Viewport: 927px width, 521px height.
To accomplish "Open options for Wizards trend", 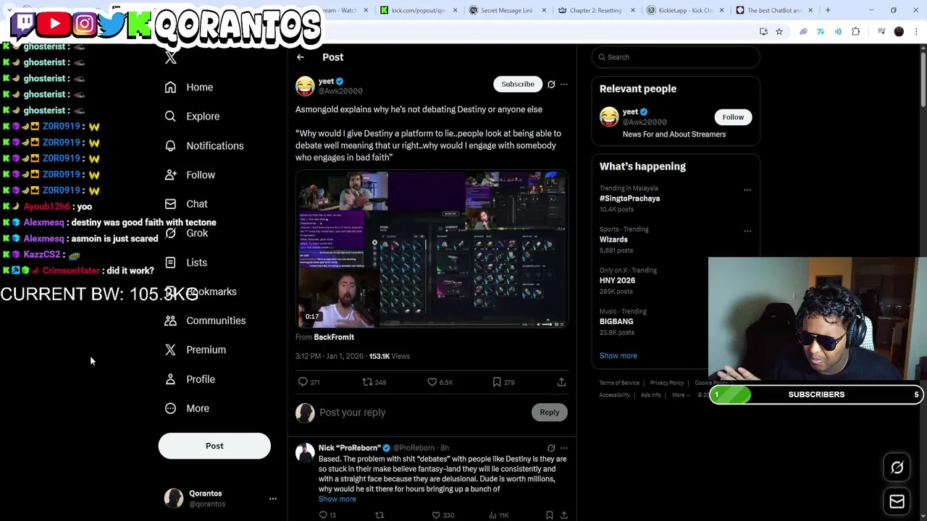I will [747, 232].
